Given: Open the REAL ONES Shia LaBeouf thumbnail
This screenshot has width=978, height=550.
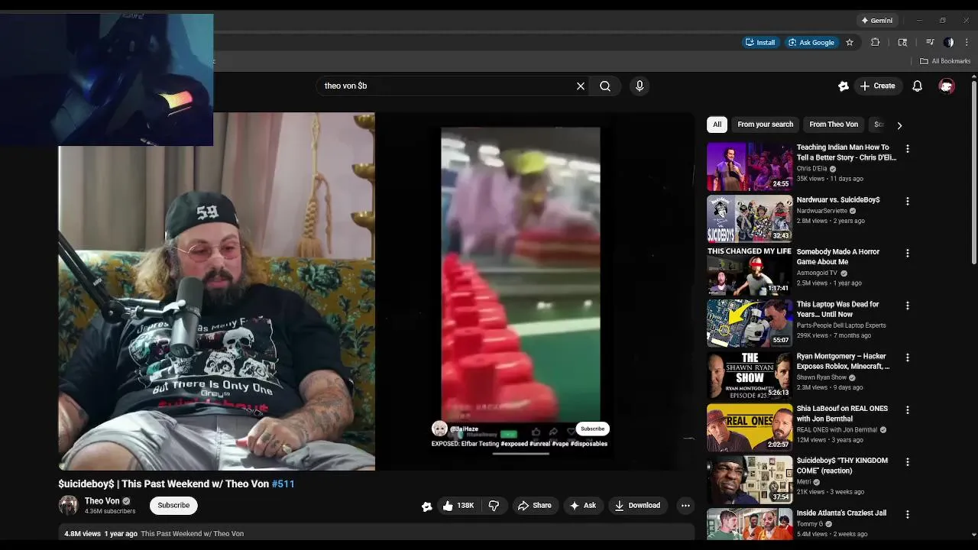Looking at the screenshot, I should click(x=750, y=427).
